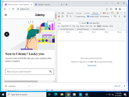Check the Invert filter checkbox

pos(80,23)
